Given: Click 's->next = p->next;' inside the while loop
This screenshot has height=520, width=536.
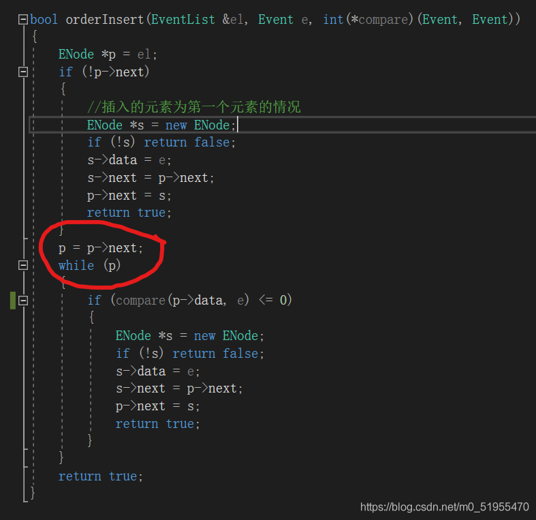Looking at the screenshot, I should click(179, 388).
